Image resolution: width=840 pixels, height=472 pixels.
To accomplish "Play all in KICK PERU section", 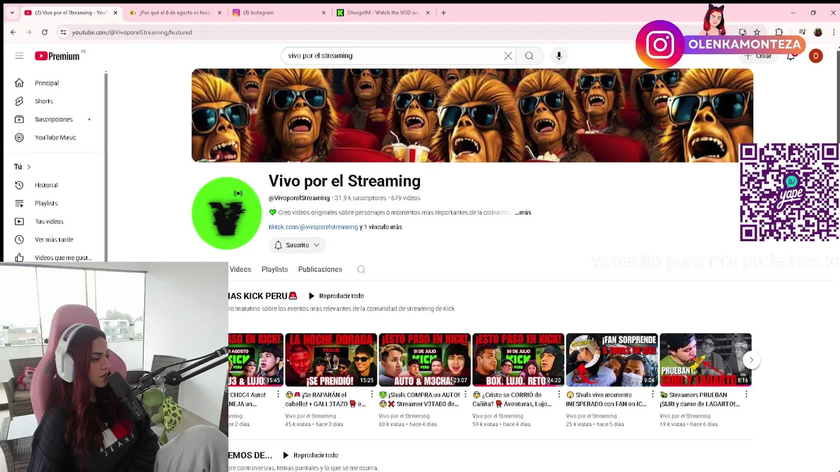I will point(335,296).
